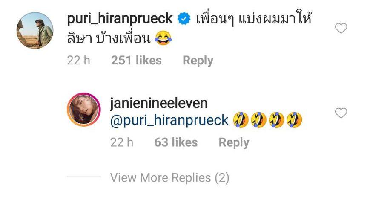Image resolution: width=370 pixels, height=197 pixels.
Task: Like puri_hiranprueck's comment with the heart
Action: [x=341, y=28]
